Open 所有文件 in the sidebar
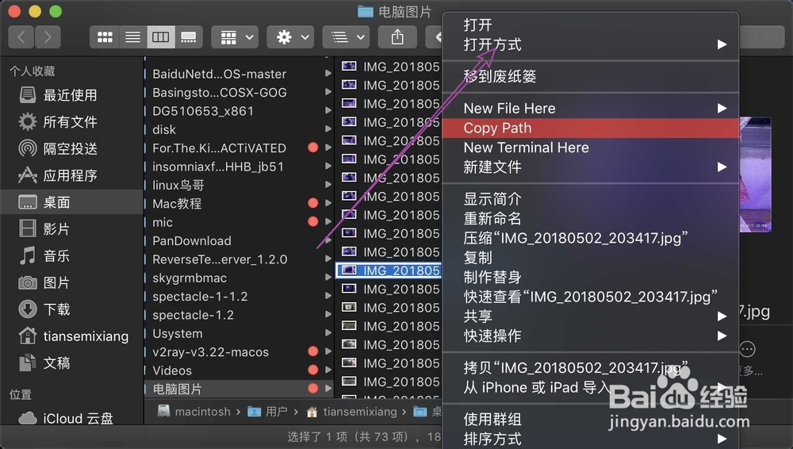This screenshot has height=449, width=793. 71,122
